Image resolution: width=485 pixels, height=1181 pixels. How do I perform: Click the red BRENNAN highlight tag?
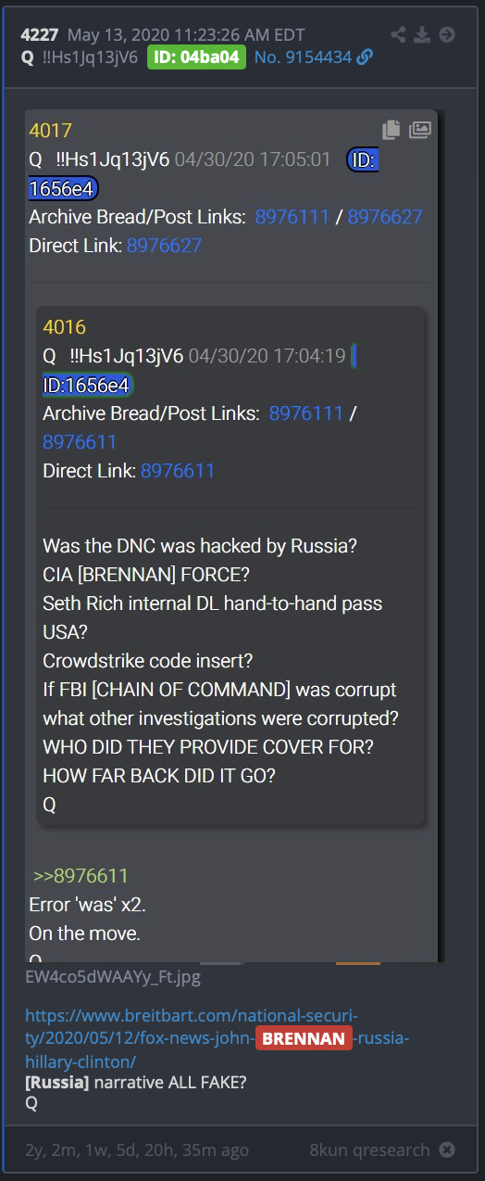click(x=304, y=1039)
